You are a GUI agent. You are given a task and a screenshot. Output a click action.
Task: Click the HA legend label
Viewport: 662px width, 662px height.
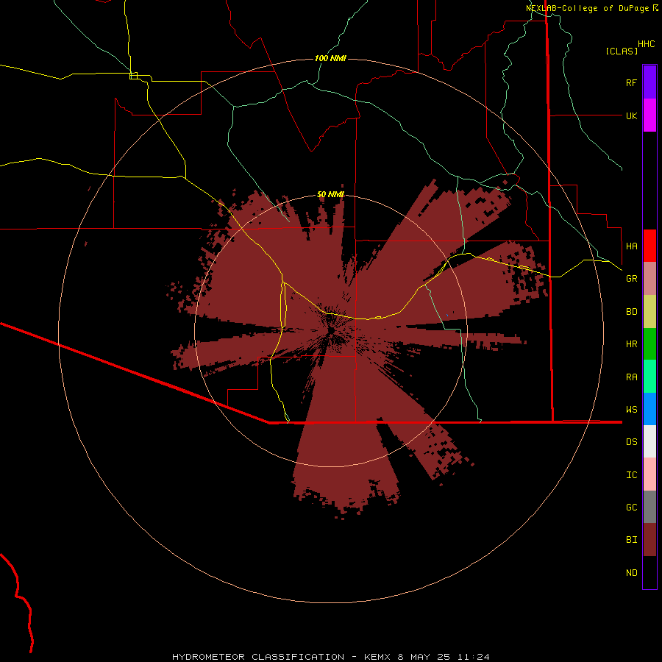tap(631, 246)
